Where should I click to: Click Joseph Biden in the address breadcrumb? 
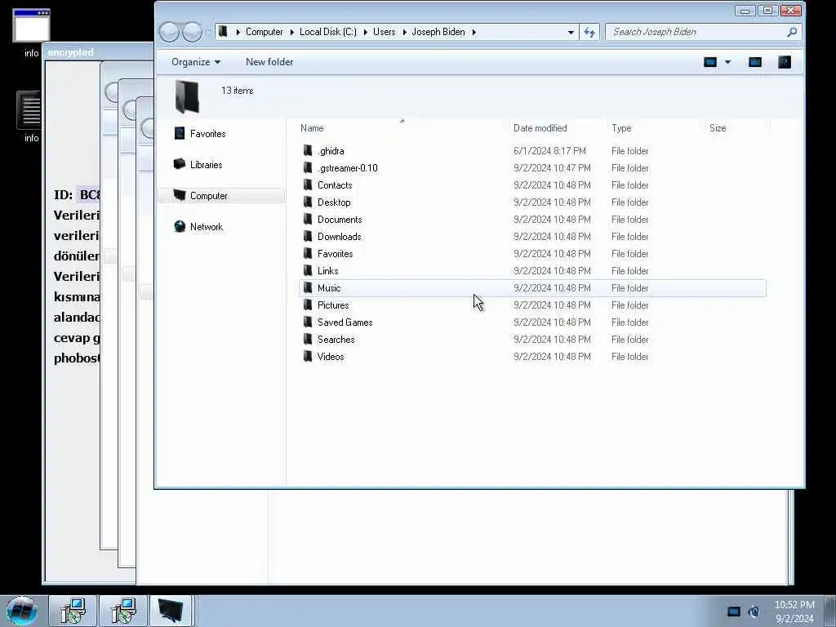click(438, 32)
